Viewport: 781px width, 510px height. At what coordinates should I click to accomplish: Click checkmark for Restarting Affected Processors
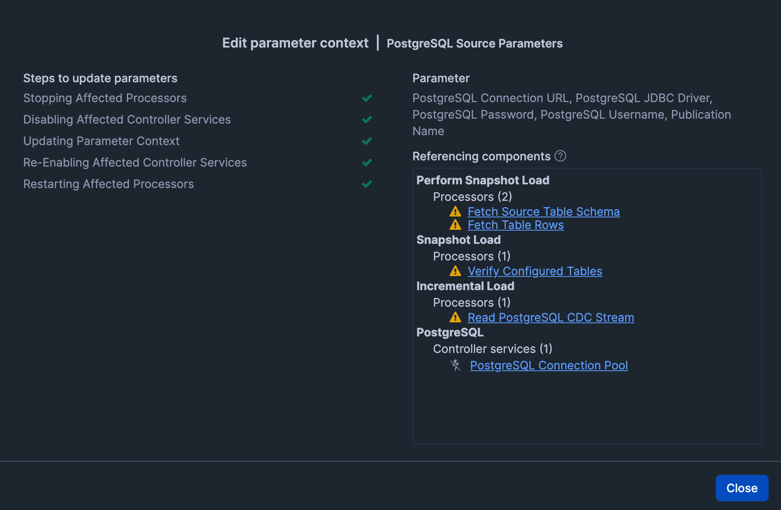(367, 184)
